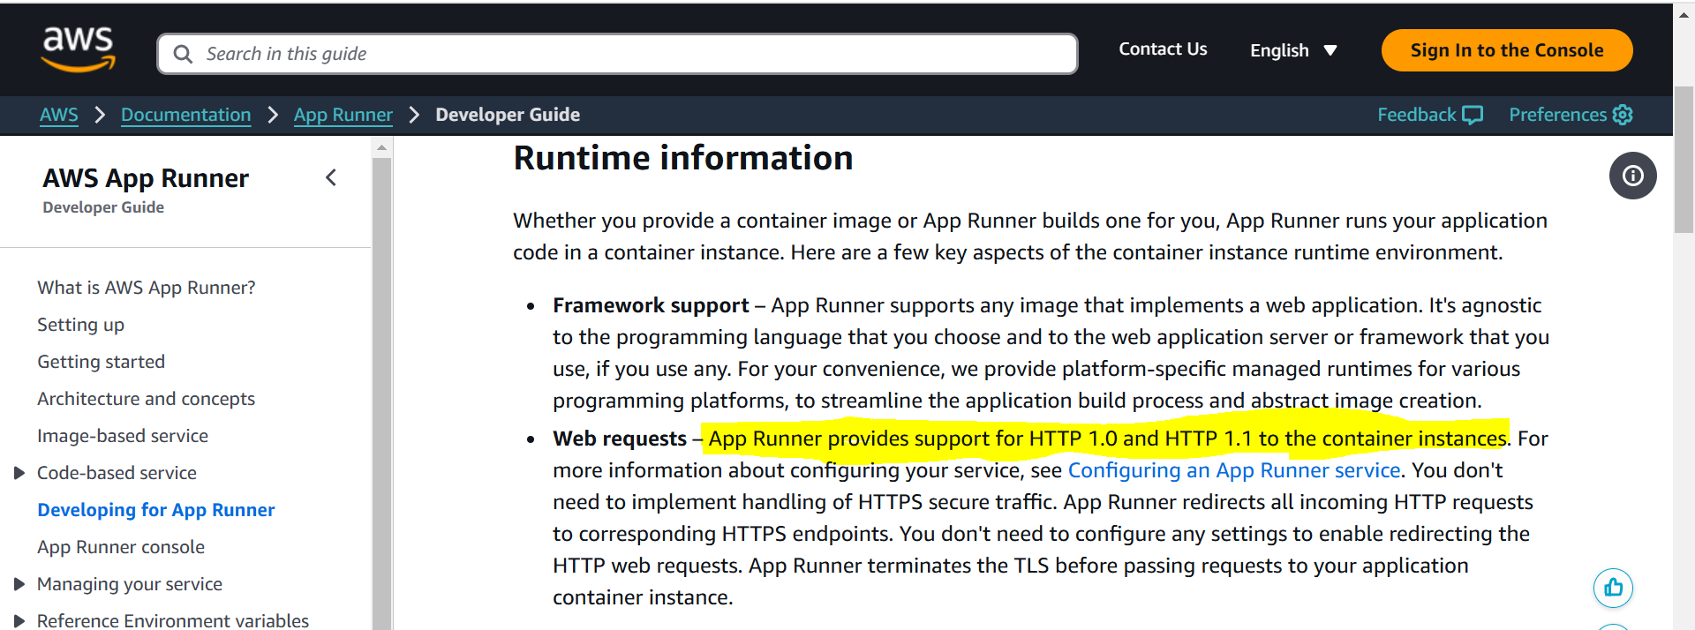Click Developer Guide breadcrumb text
This screenshot has height=630, width=1695.
click(508, 115)
